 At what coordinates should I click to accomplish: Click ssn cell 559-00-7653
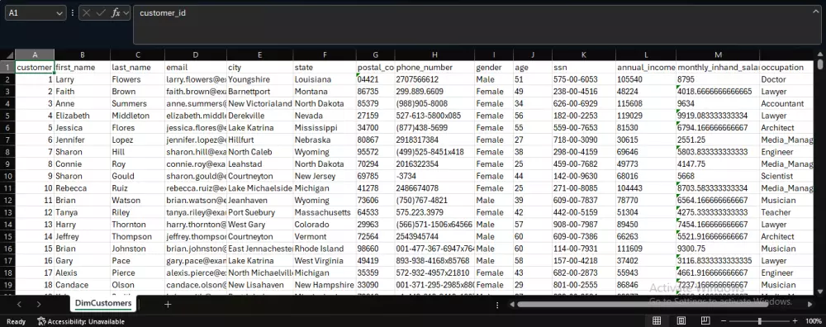584,128
